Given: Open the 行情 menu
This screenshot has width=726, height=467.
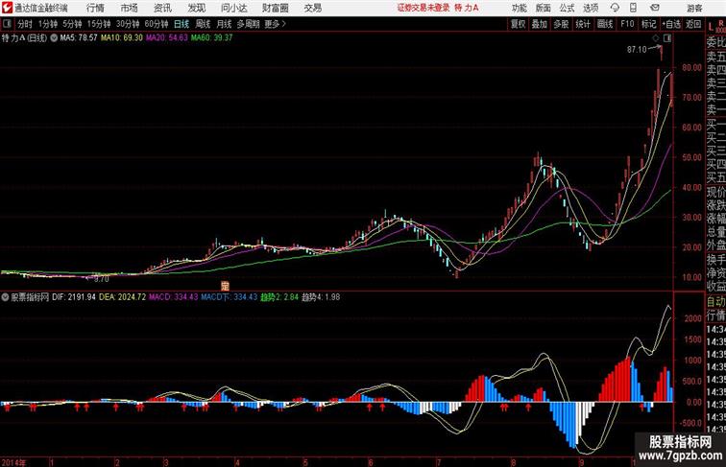Looking at the screenshot, I should (x=95, y=8).
